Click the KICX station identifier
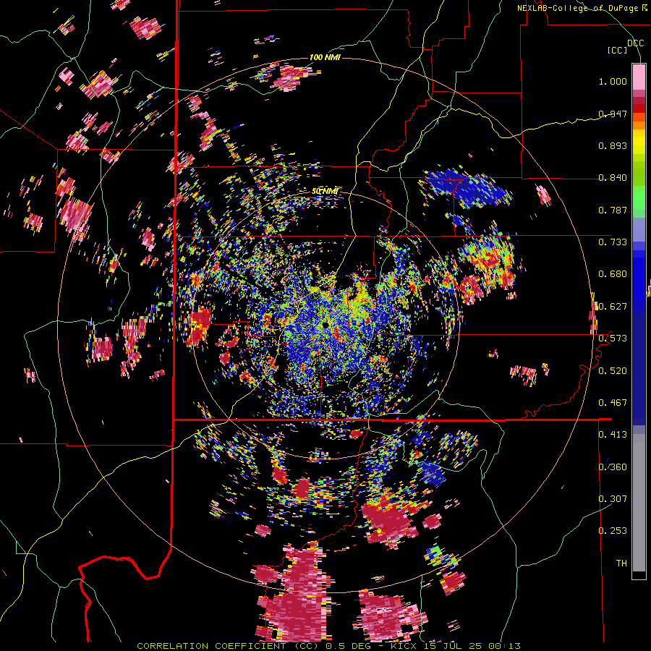 click(x=405, y=646)
